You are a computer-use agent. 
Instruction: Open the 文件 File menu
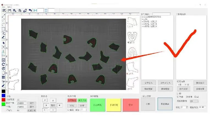tap(3, 7)
